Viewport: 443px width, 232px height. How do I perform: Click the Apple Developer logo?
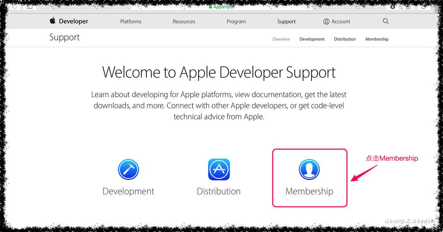point(69,21)
